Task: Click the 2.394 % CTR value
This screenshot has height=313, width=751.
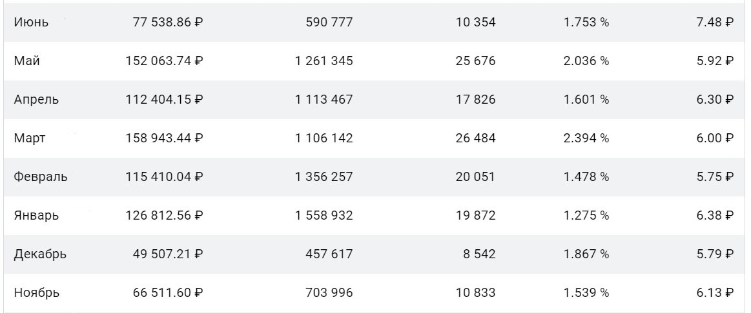Action: [x=586, y=138]
